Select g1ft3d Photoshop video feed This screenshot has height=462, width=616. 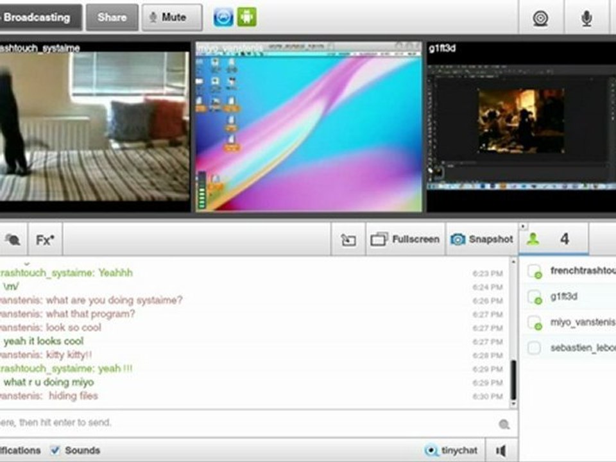coord(521,126)
